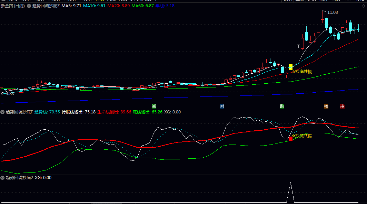Image resolution: width=367 pixels, height=204 pixels.
Task: Click the 生命线输出 red value label
Action: (114, 112)
